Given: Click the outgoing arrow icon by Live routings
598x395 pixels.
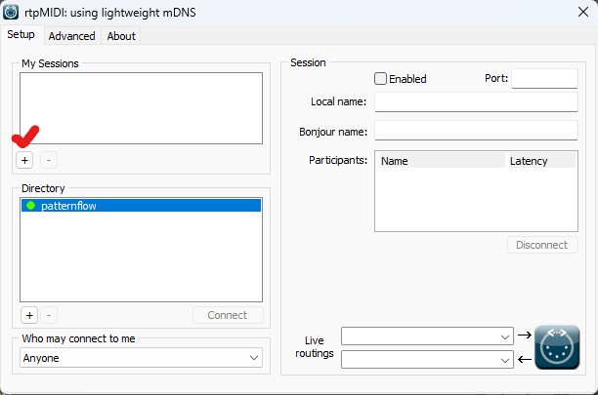Looking at the screenshot, I should (x=525, y=335).
